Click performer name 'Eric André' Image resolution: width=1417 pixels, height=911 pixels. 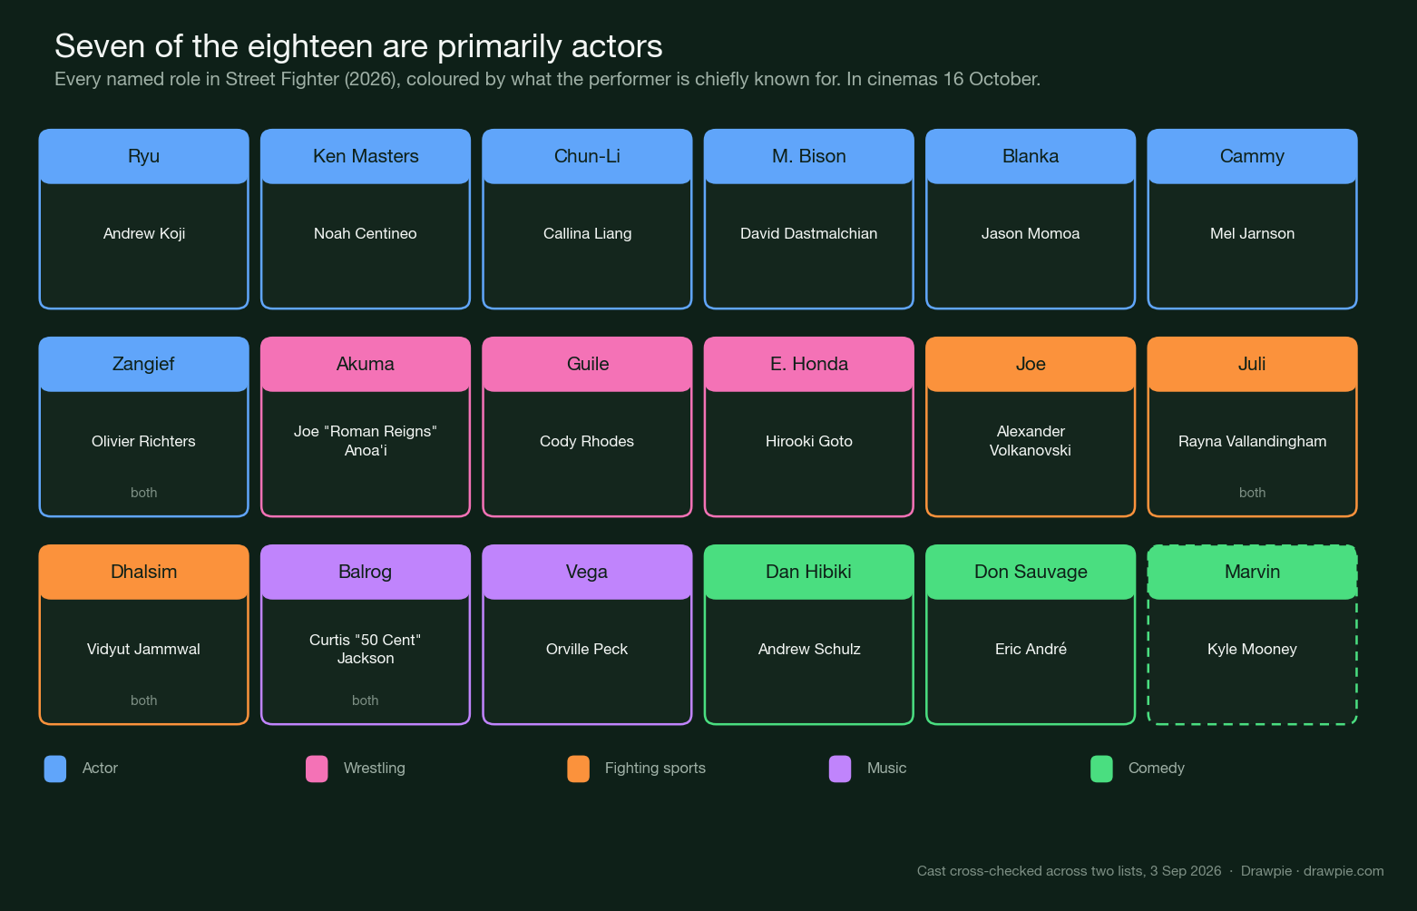click(1031, 650)
